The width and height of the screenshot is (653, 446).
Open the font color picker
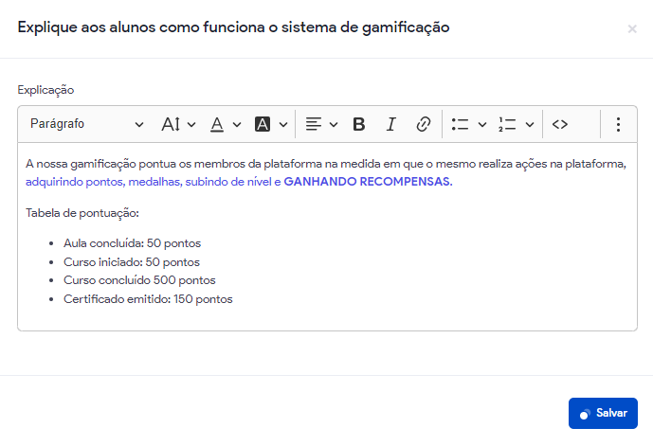tap(225, 124)
